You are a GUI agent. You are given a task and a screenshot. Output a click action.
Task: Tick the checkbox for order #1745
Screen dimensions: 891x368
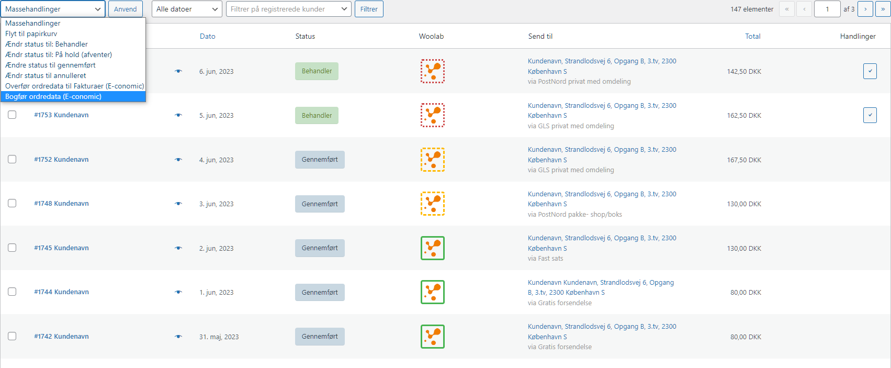[x=12, y=248]
